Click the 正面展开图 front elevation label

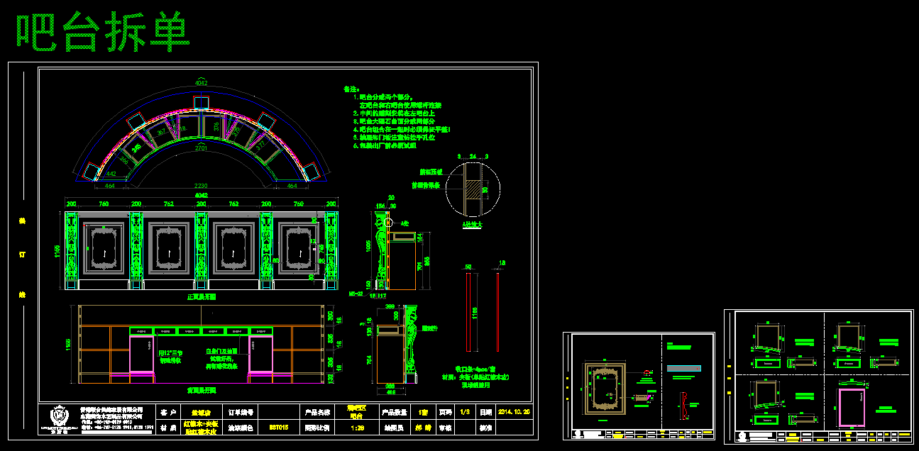(201, 297)
